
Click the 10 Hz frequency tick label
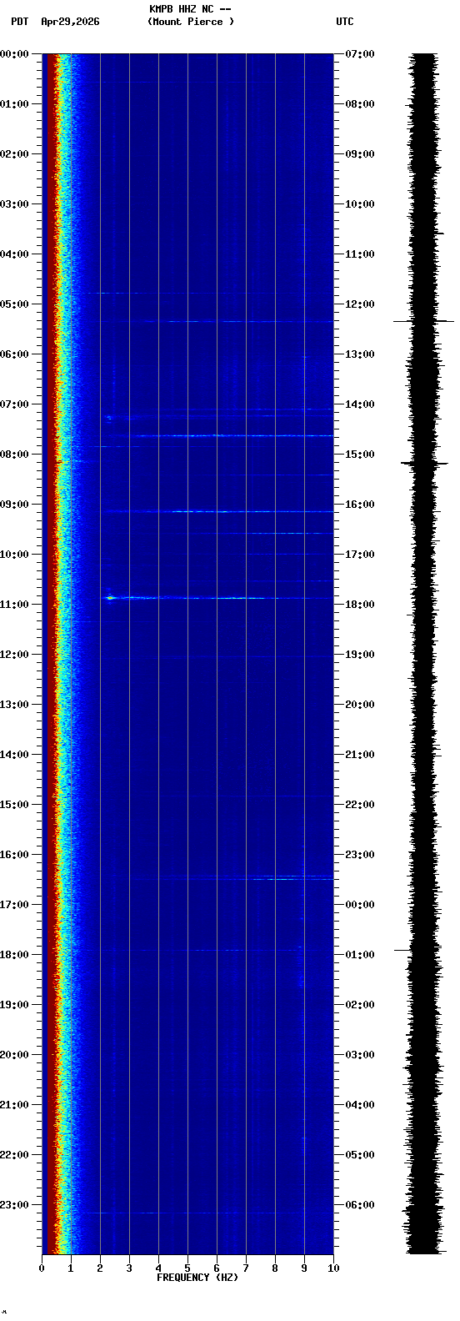tap(333, 1268)
